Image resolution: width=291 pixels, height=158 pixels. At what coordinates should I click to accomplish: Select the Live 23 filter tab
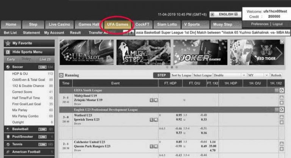click(45, 59)
